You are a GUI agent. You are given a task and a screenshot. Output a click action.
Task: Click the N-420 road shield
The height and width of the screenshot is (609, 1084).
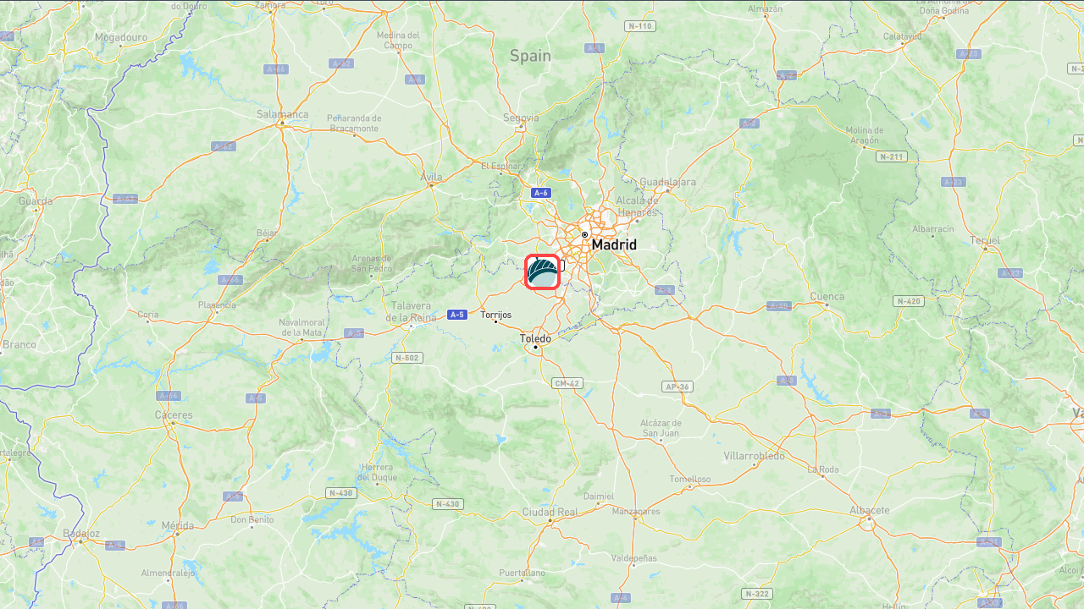click(x=908, y=301)
